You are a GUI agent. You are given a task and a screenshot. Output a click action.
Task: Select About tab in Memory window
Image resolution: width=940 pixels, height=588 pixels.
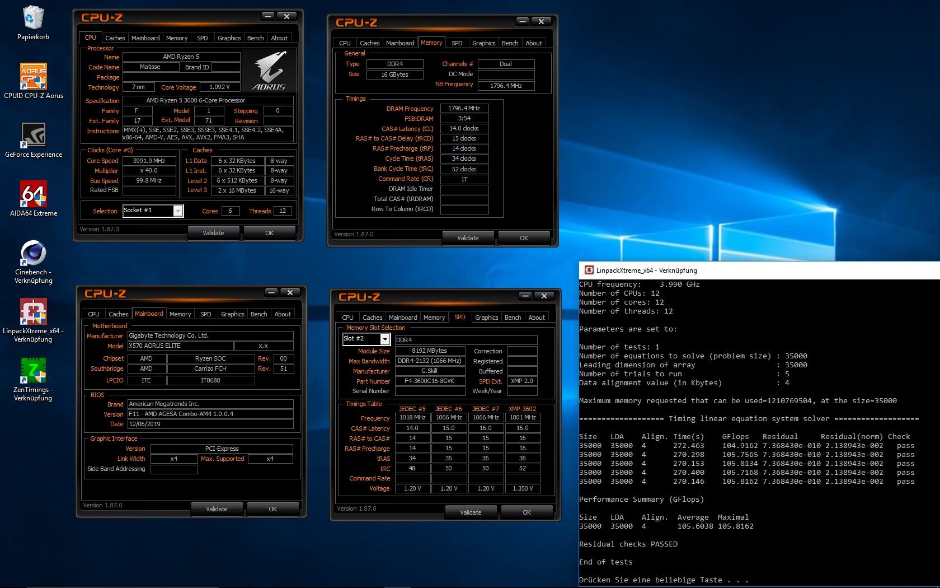coord(534,43)
